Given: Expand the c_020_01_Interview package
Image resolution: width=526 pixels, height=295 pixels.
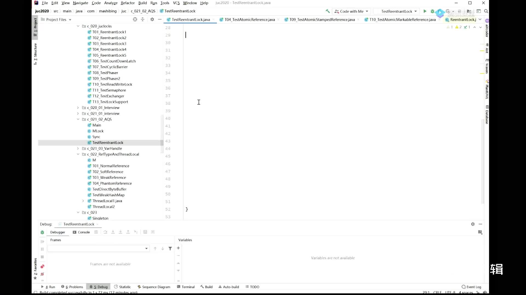Looking at the screenshot, I should pos(78,107).
